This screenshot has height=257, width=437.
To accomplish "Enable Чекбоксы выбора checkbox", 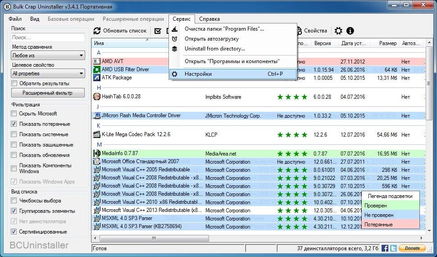I will click(x=14, y=201).
